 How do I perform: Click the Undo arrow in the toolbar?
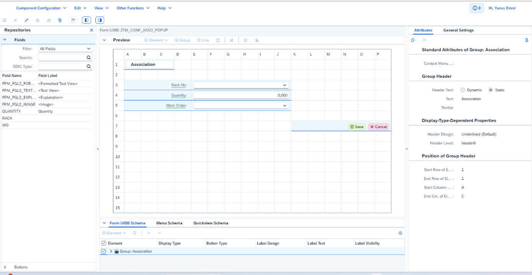(37, 20)
